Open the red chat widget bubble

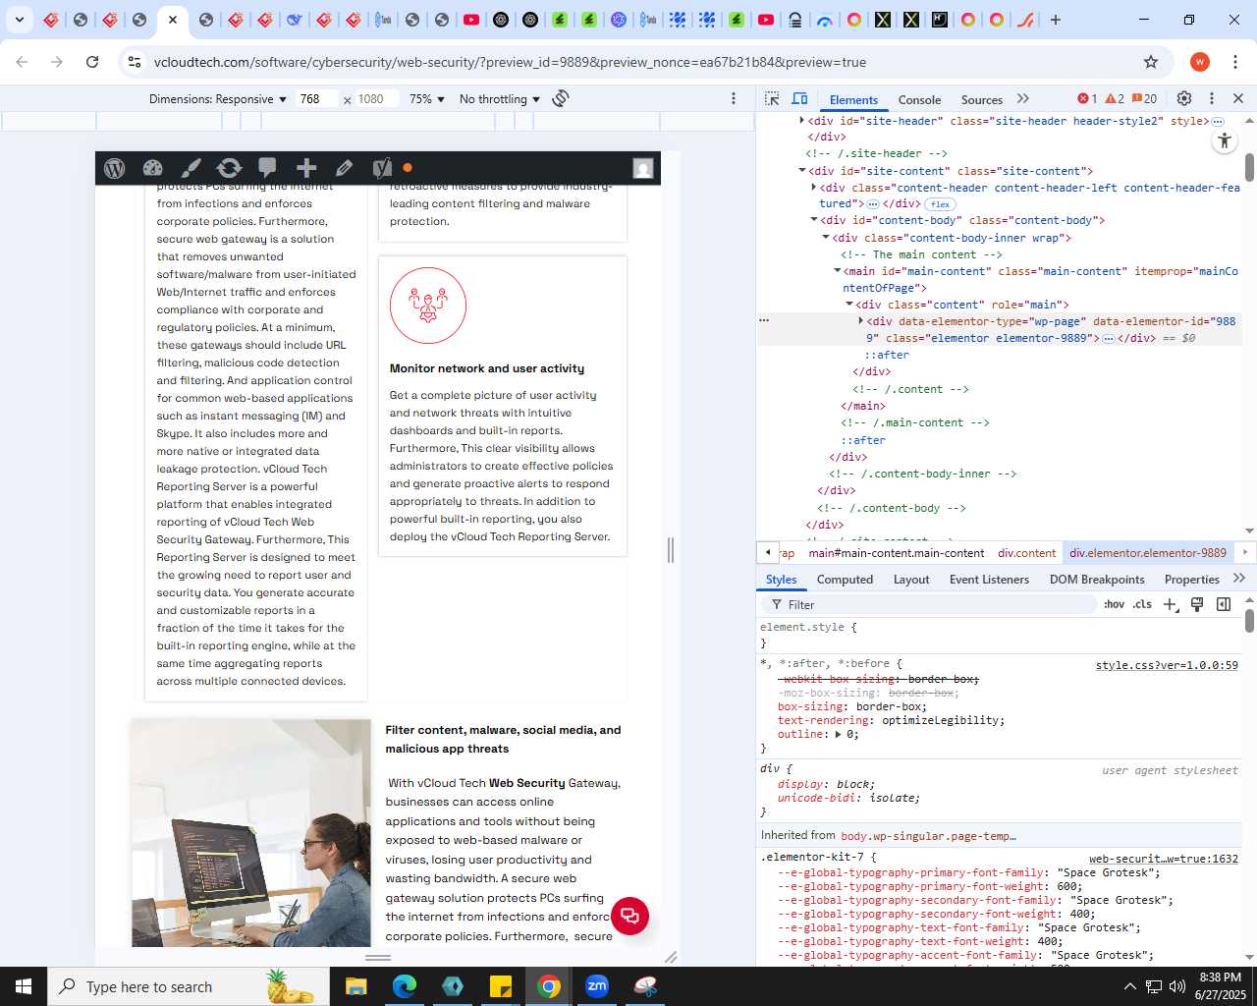click(630, 916)
